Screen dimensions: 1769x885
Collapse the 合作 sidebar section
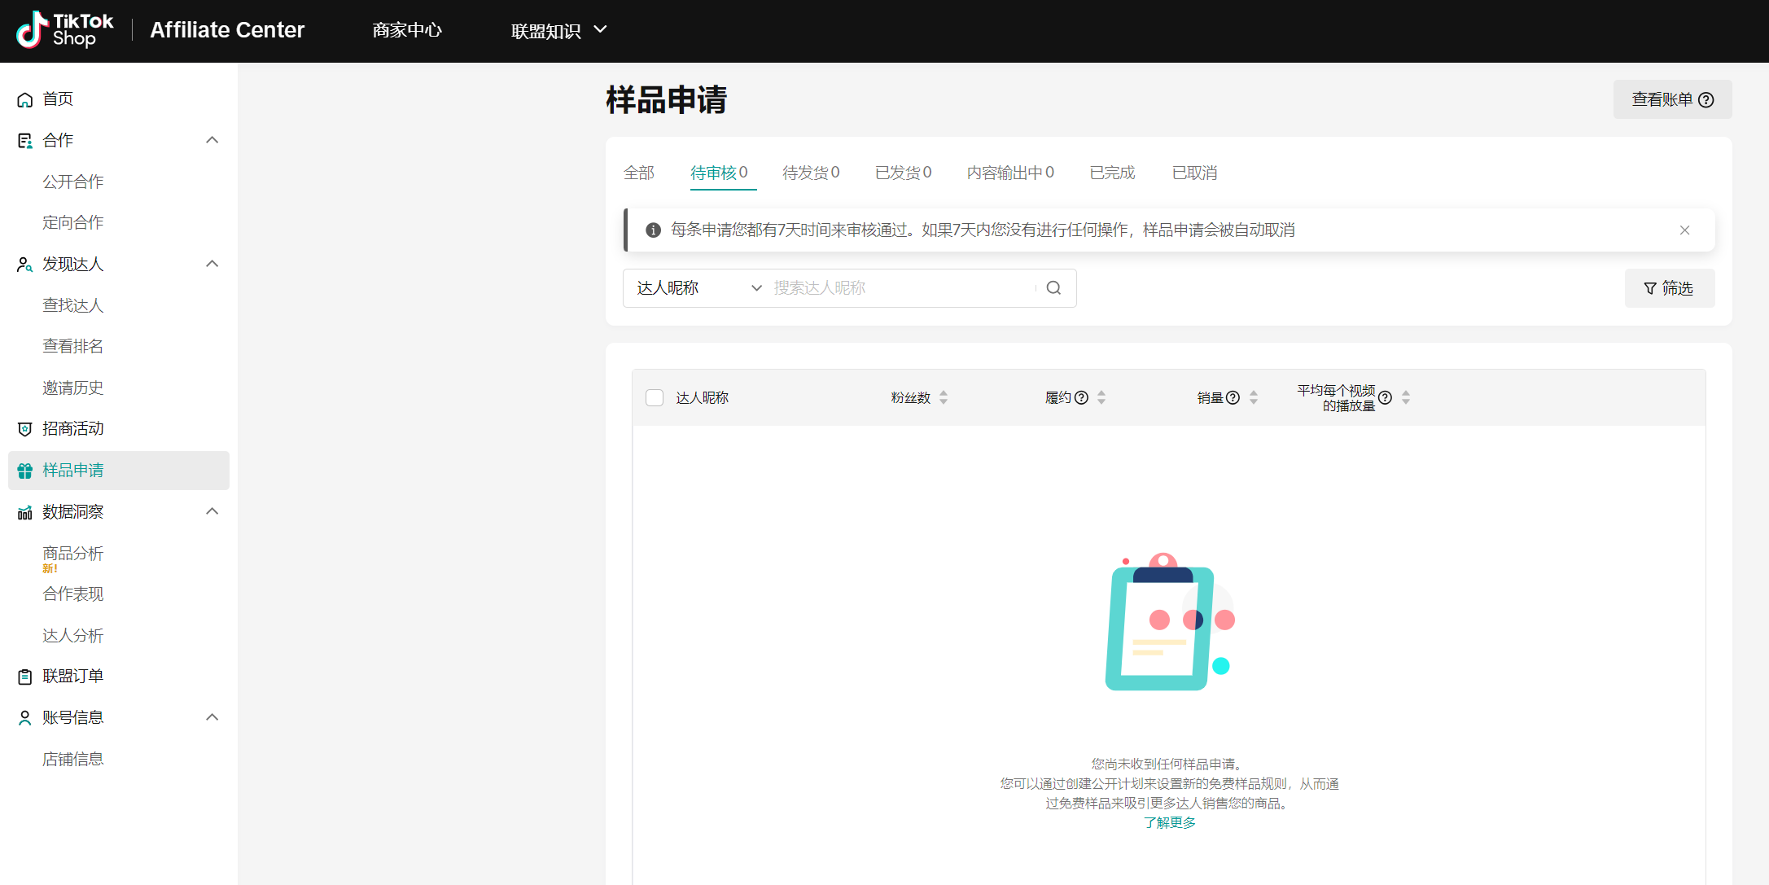click(x=212, y=140)
